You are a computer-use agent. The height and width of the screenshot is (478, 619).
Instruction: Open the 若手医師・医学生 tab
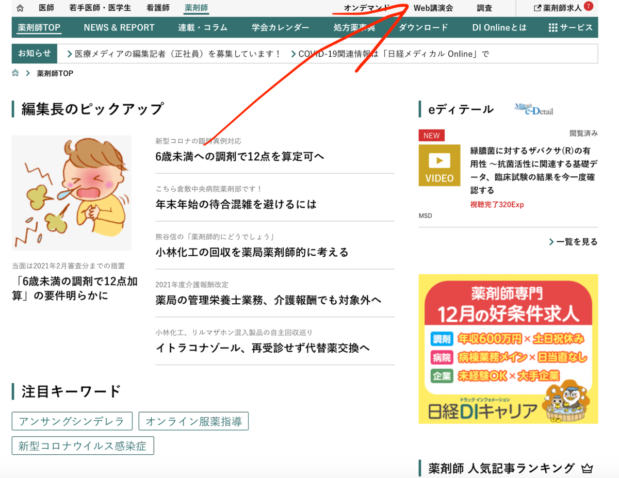(x=100, y=8)
